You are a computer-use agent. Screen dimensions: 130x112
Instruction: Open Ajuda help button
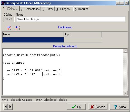pyautogui.click(x=119, y=107)
